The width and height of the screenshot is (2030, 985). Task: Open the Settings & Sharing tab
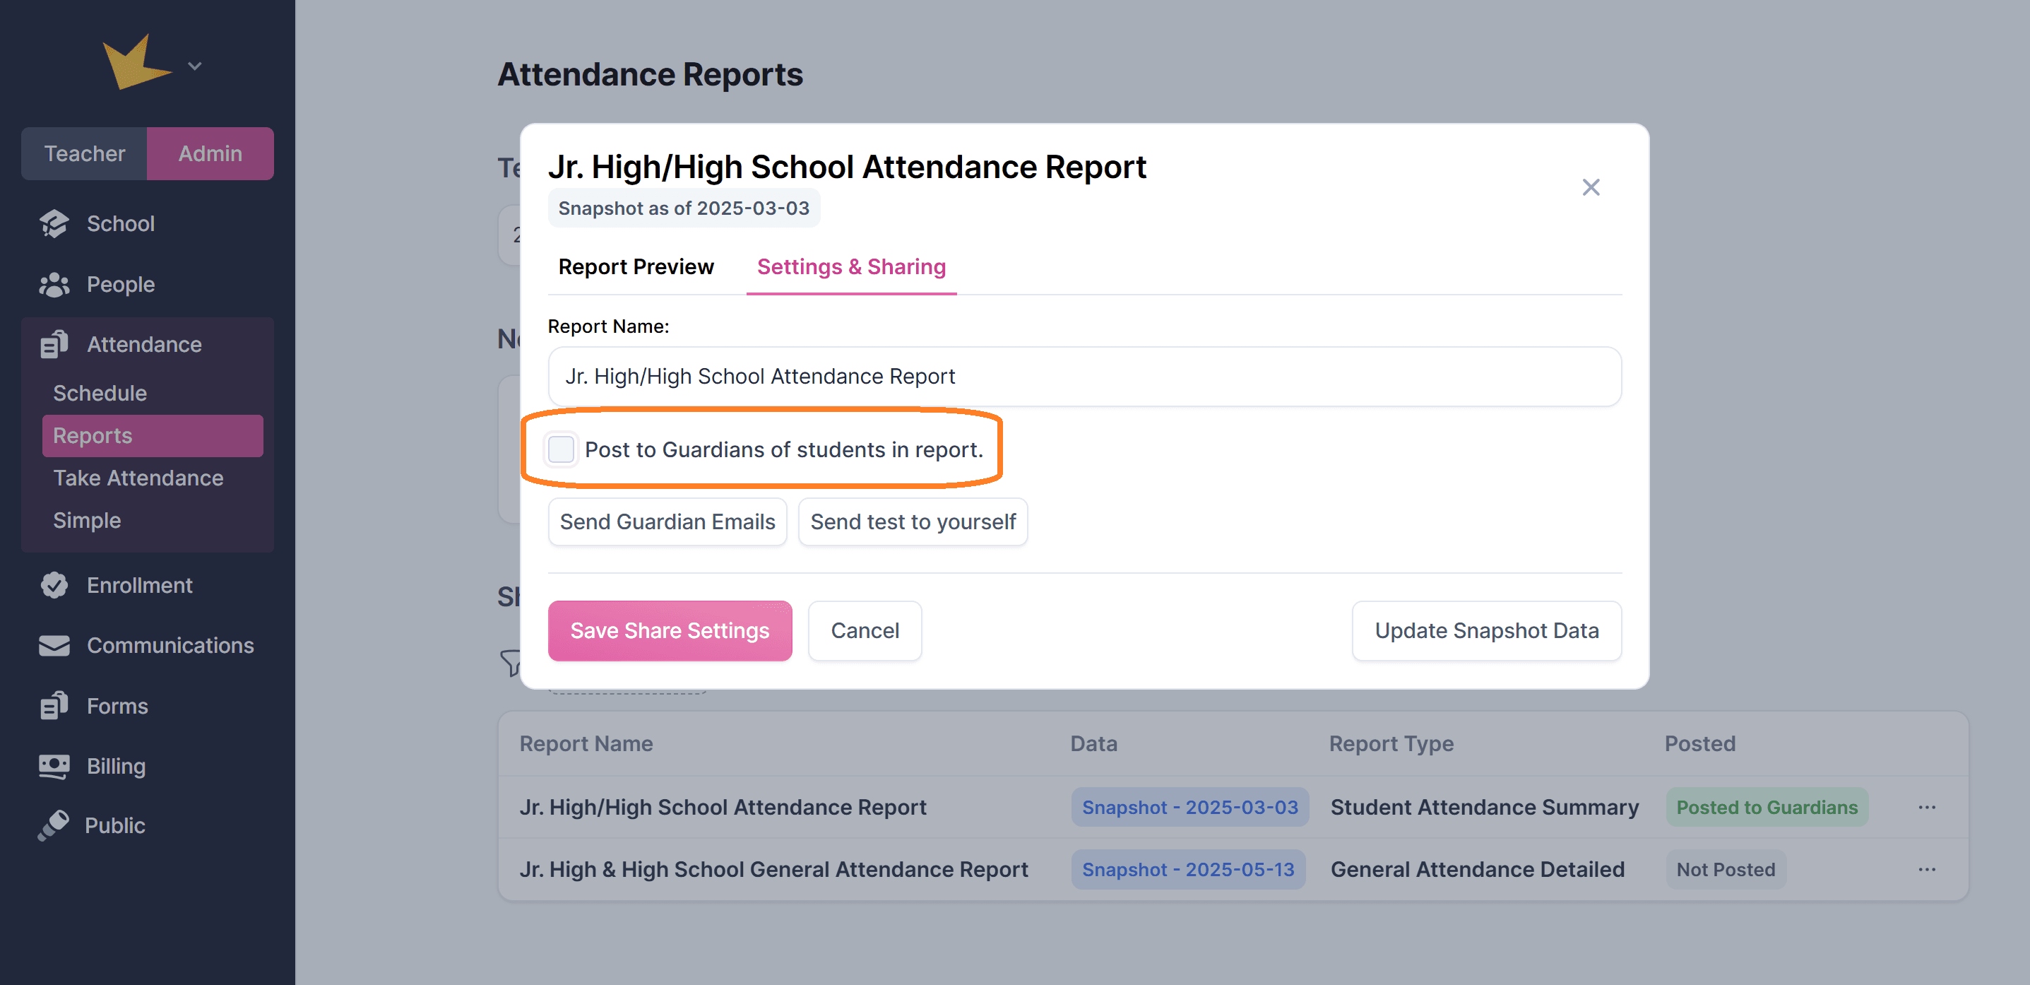851,267
